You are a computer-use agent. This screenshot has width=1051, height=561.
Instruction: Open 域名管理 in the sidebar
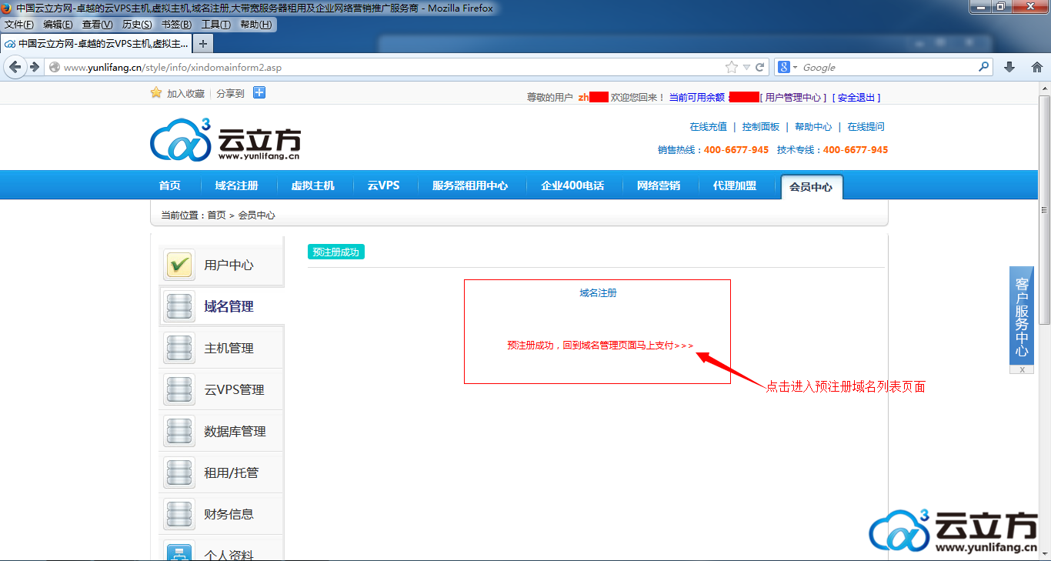coord(229,306)
